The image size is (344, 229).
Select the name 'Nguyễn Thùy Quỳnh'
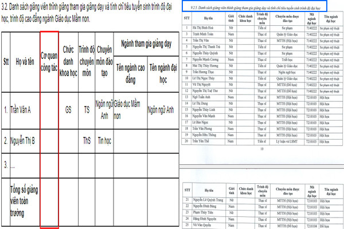[205, 53]
